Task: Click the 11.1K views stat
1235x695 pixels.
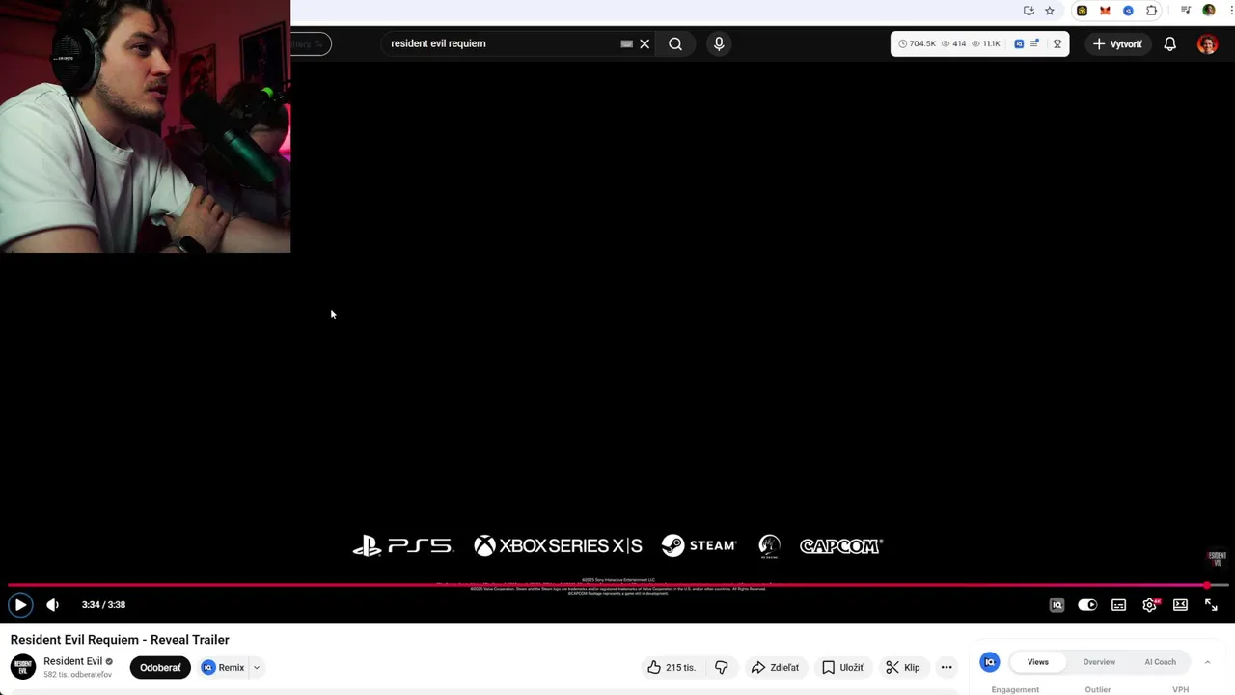Action: tap(986, 43)
